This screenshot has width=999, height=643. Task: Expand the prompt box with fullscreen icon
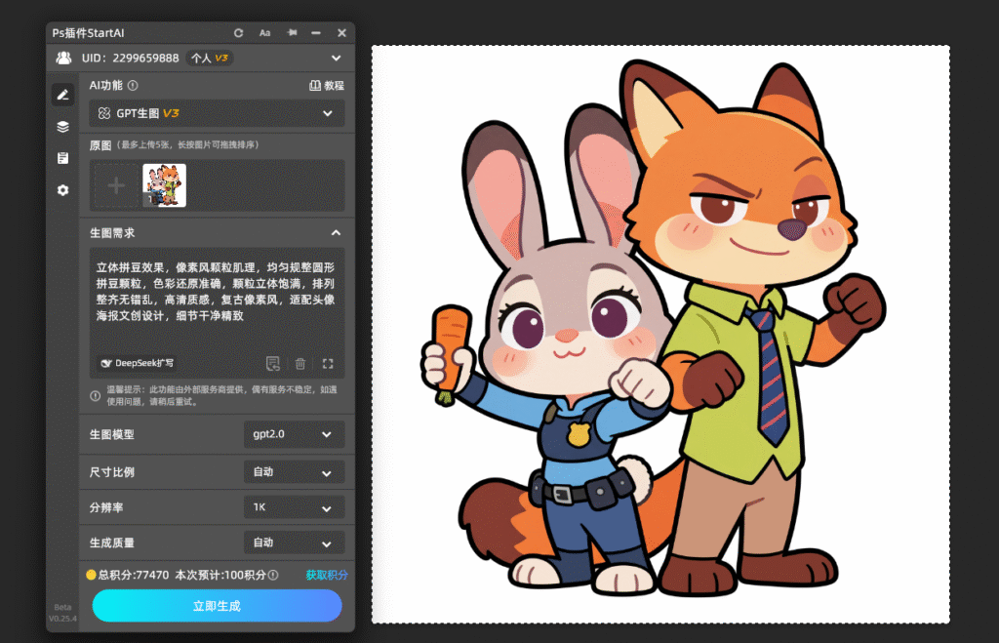(328, 363)
